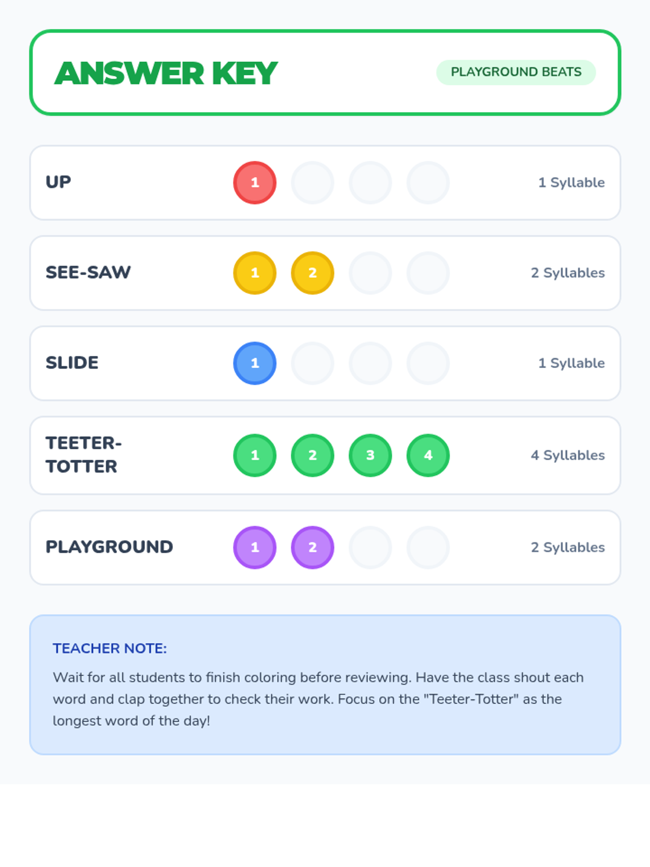Click the ANSWER KEY heading
Viewport: 650px width, 867px height.
(166, 73)
